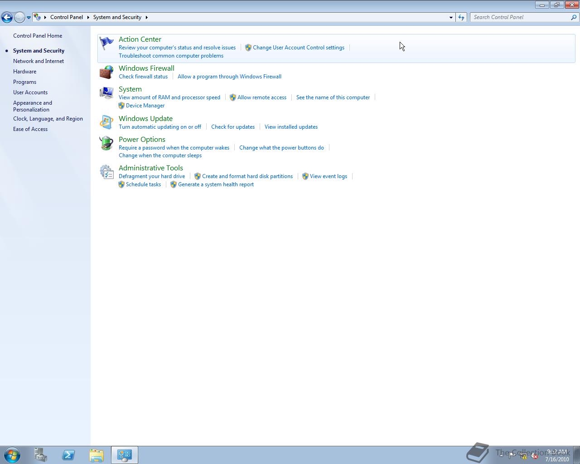Go back with the Back arrow button
The image size is (580, 464).
tap(7, 17)
